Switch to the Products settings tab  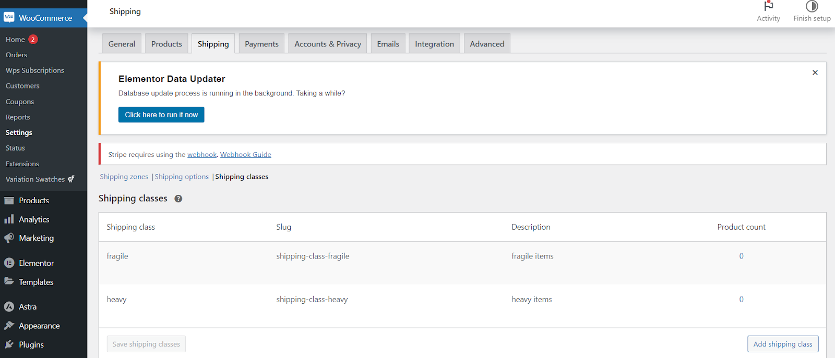coord(166,44)
